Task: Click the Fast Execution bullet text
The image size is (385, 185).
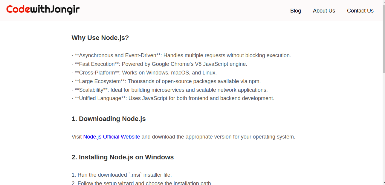Action: click(159, 64)
